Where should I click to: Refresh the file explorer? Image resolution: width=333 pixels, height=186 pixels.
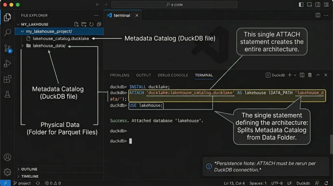[x=91, y=24]
